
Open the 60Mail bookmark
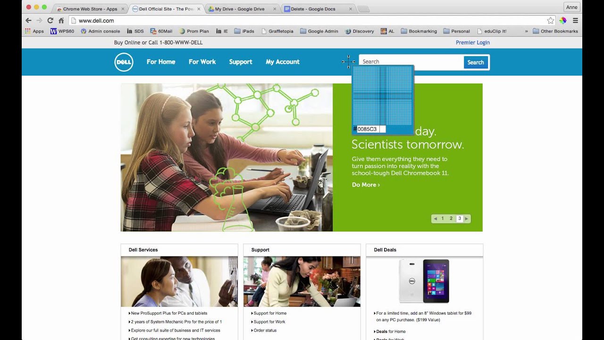pyautogui.click(x=161, y=31)
